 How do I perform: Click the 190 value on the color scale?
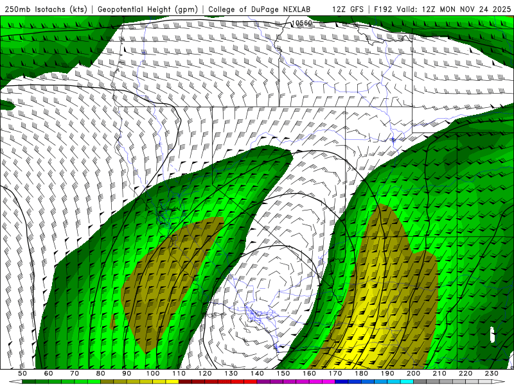pos(387,373)
